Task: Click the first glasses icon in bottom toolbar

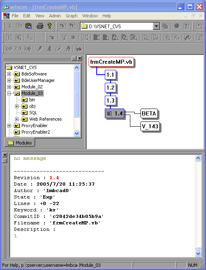Action: (9, 49)
